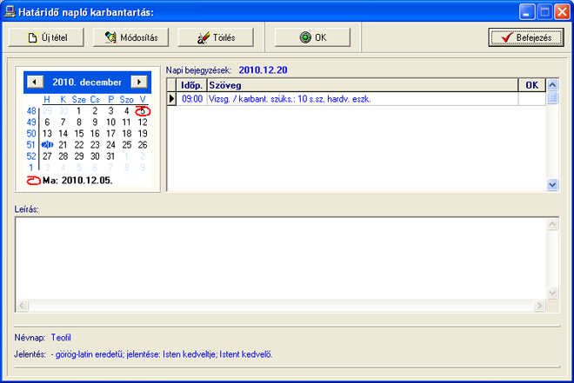Click Leírás box scroll right arrow

pos(539,305)
